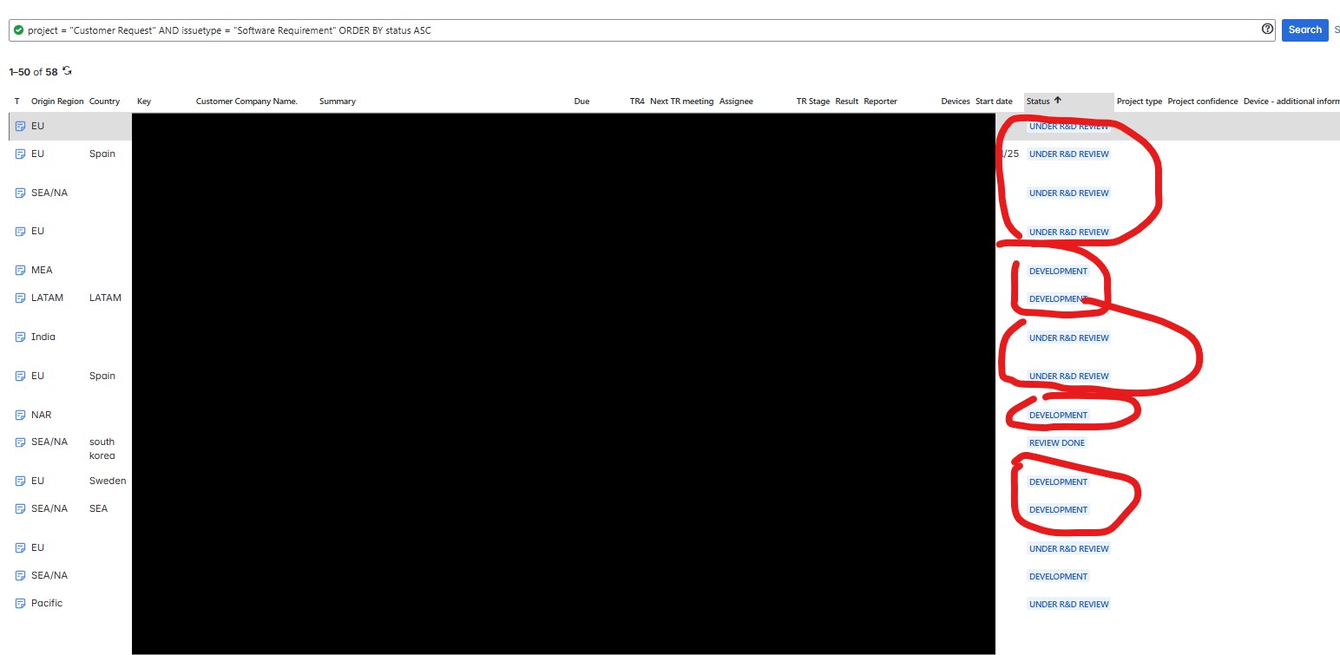1340x655 pixels.
Task: Open JQL syntax help via question mark icon
Action: coord(1266,29)
